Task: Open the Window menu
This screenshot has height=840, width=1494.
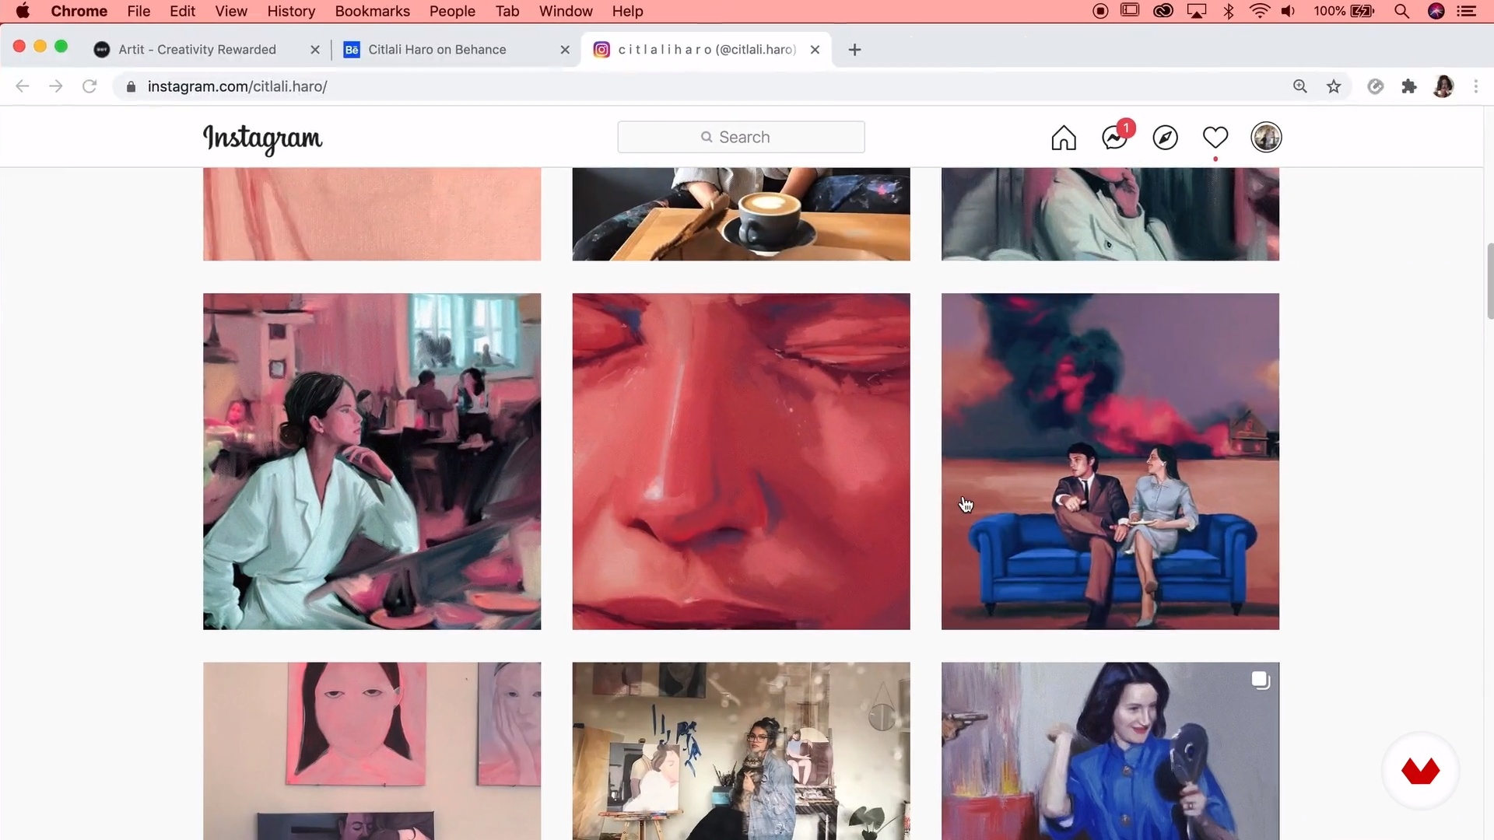Action: [x=566, y=11]
